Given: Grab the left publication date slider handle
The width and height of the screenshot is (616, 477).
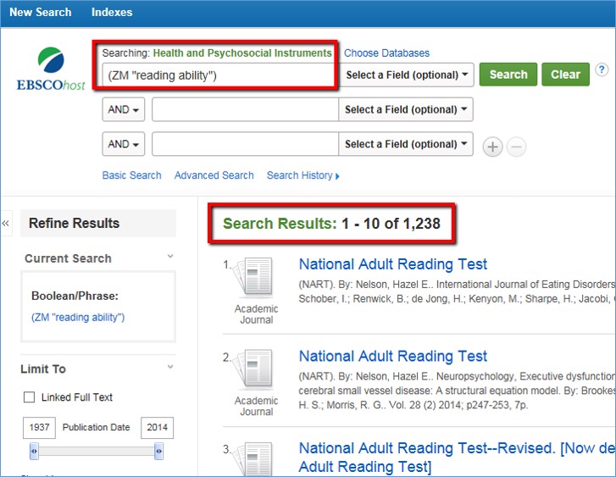Looking at the screenshot, I should click(x=34, y=451).
